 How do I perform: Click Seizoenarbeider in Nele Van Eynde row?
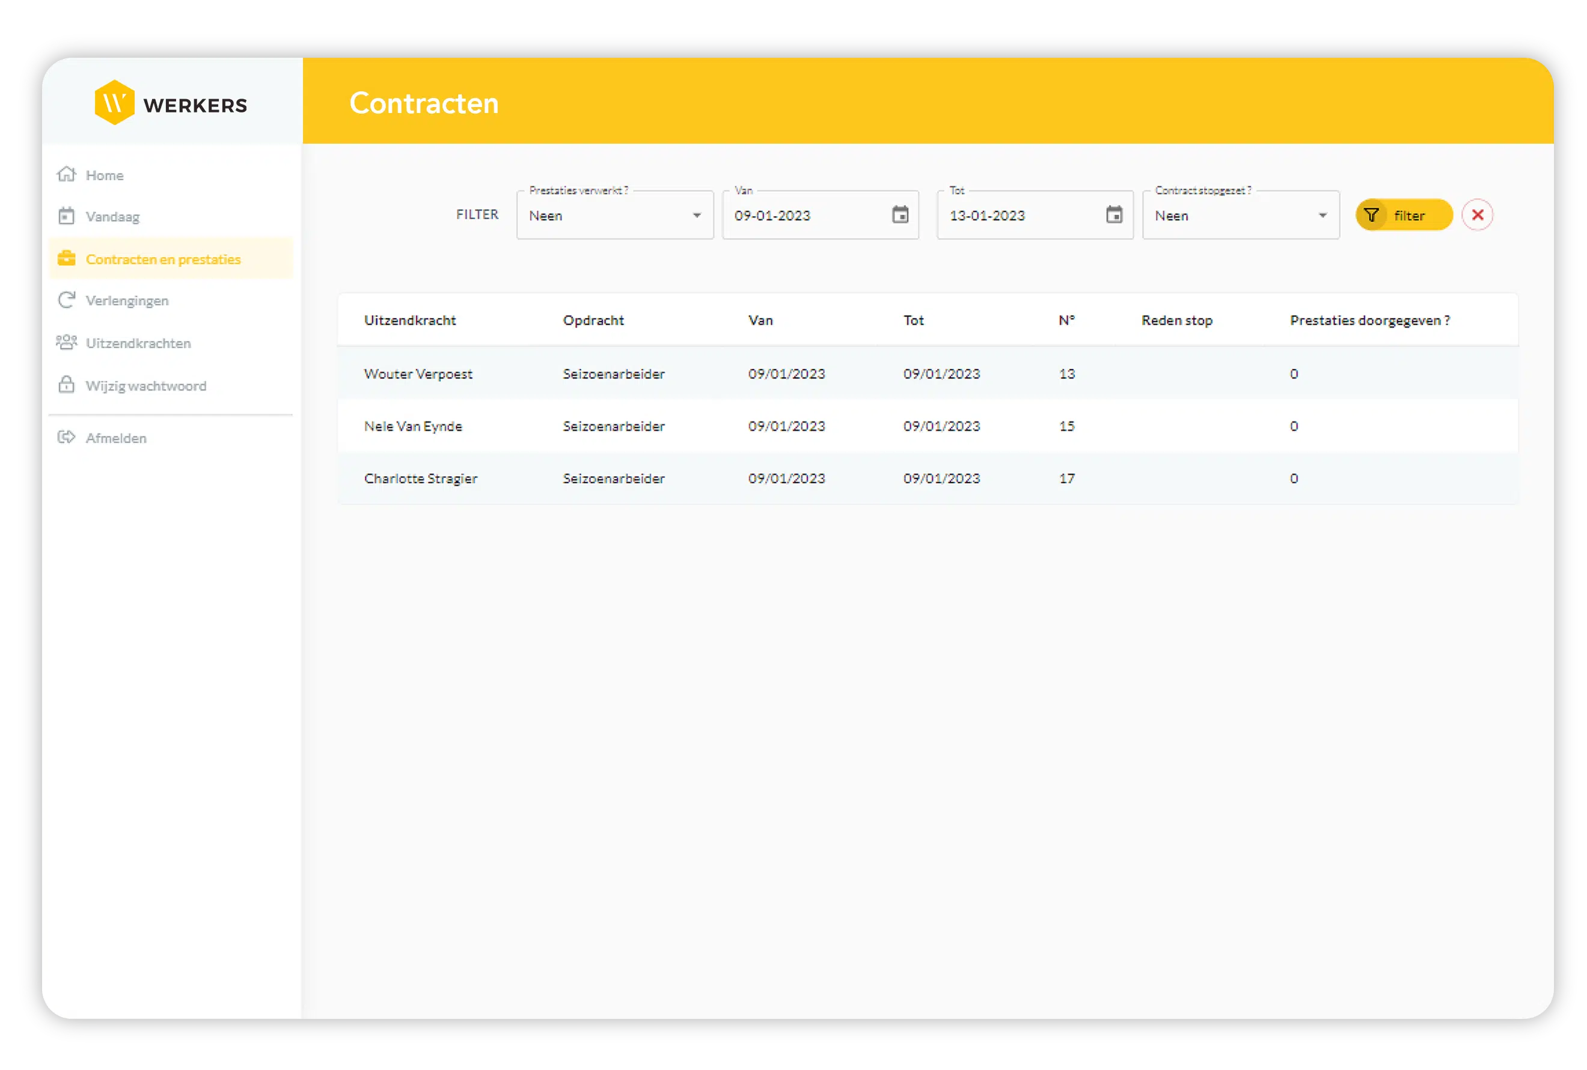coord(613,426)
